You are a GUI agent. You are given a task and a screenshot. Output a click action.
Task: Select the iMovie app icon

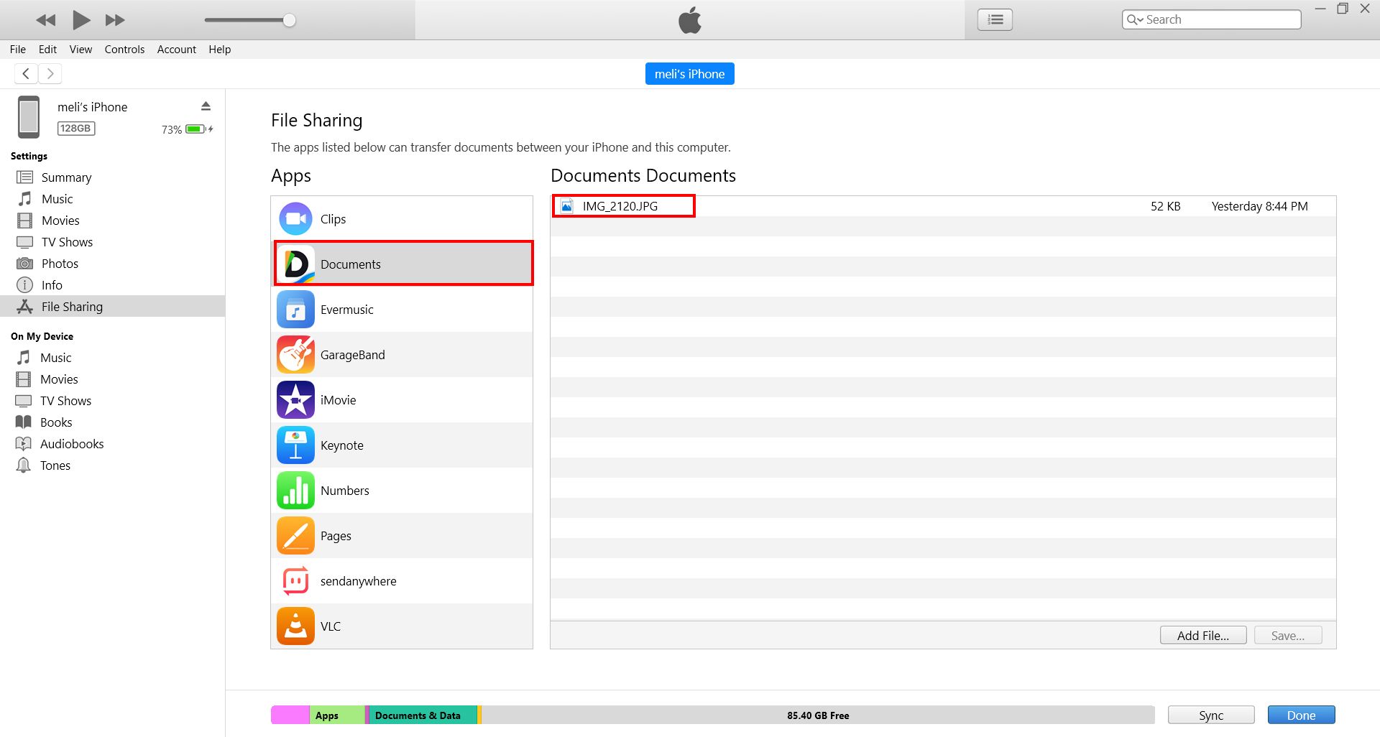pyautogui.click(x=295, y=400)
